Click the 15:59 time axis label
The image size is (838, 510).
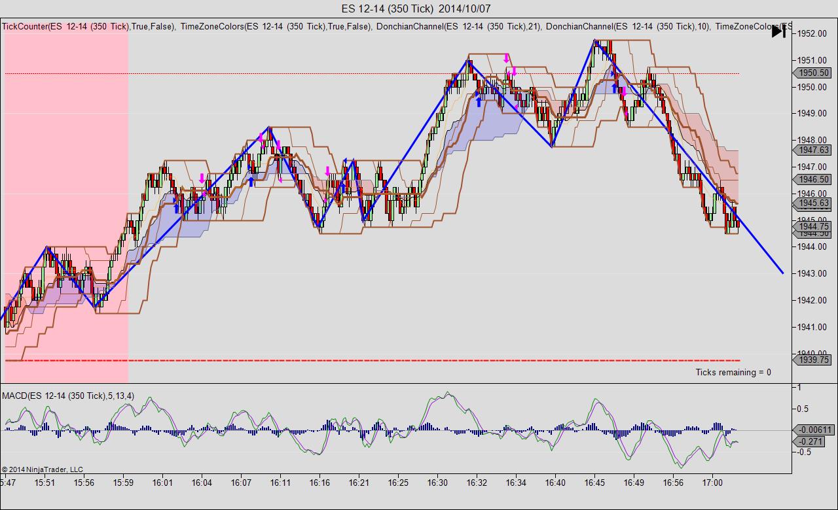point(123,483)
